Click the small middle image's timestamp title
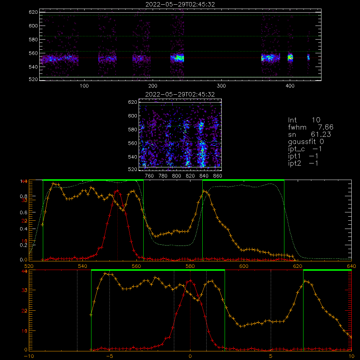Image resolution: width=360 pixels, height=360 pixels. (x=180, y=94)
